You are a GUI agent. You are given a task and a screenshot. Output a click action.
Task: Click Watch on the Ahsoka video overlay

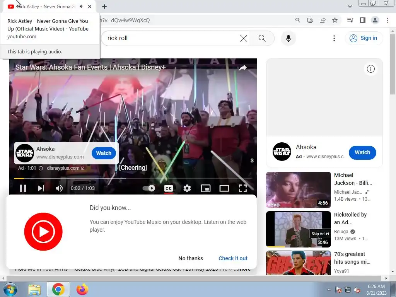pos(104,153)
